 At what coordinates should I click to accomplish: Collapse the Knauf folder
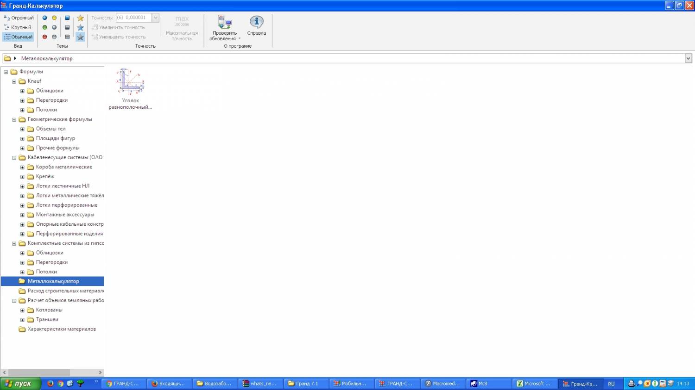(14, 81)
